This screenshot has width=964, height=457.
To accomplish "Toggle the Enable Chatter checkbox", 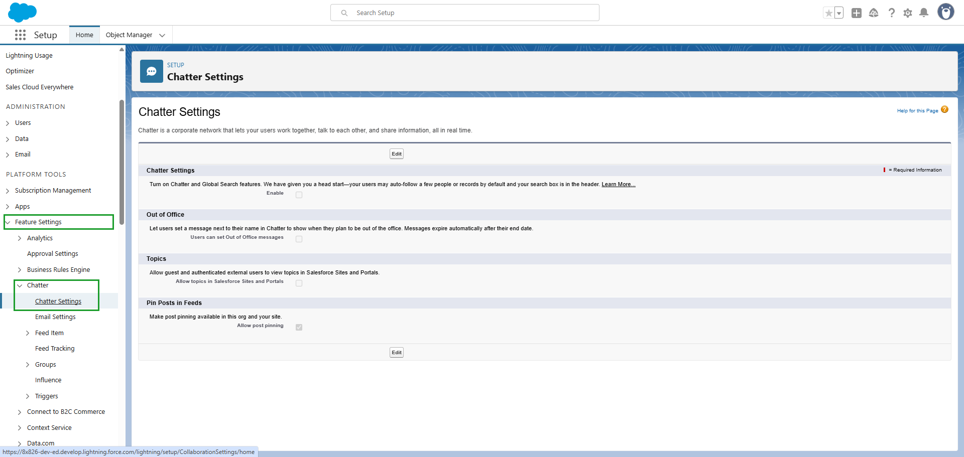I will pos(299,195).
